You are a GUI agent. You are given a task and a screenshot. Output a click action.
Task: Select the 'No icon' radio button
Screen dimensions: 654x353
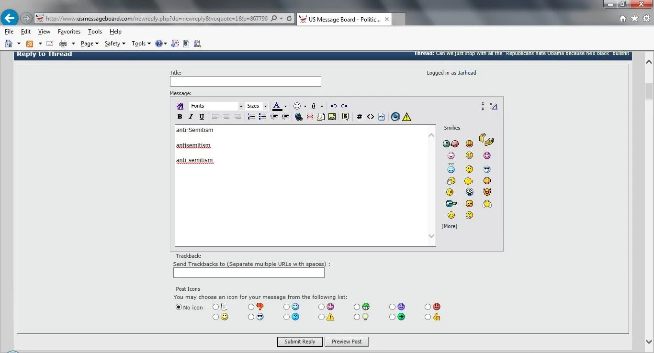tap(179, 307)
